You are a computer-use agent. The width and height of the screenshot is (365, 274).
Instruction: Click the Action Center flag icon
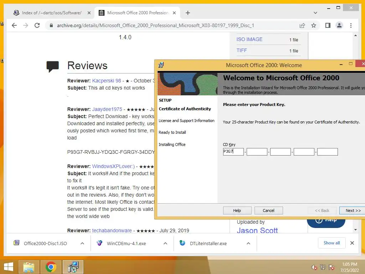331,267
